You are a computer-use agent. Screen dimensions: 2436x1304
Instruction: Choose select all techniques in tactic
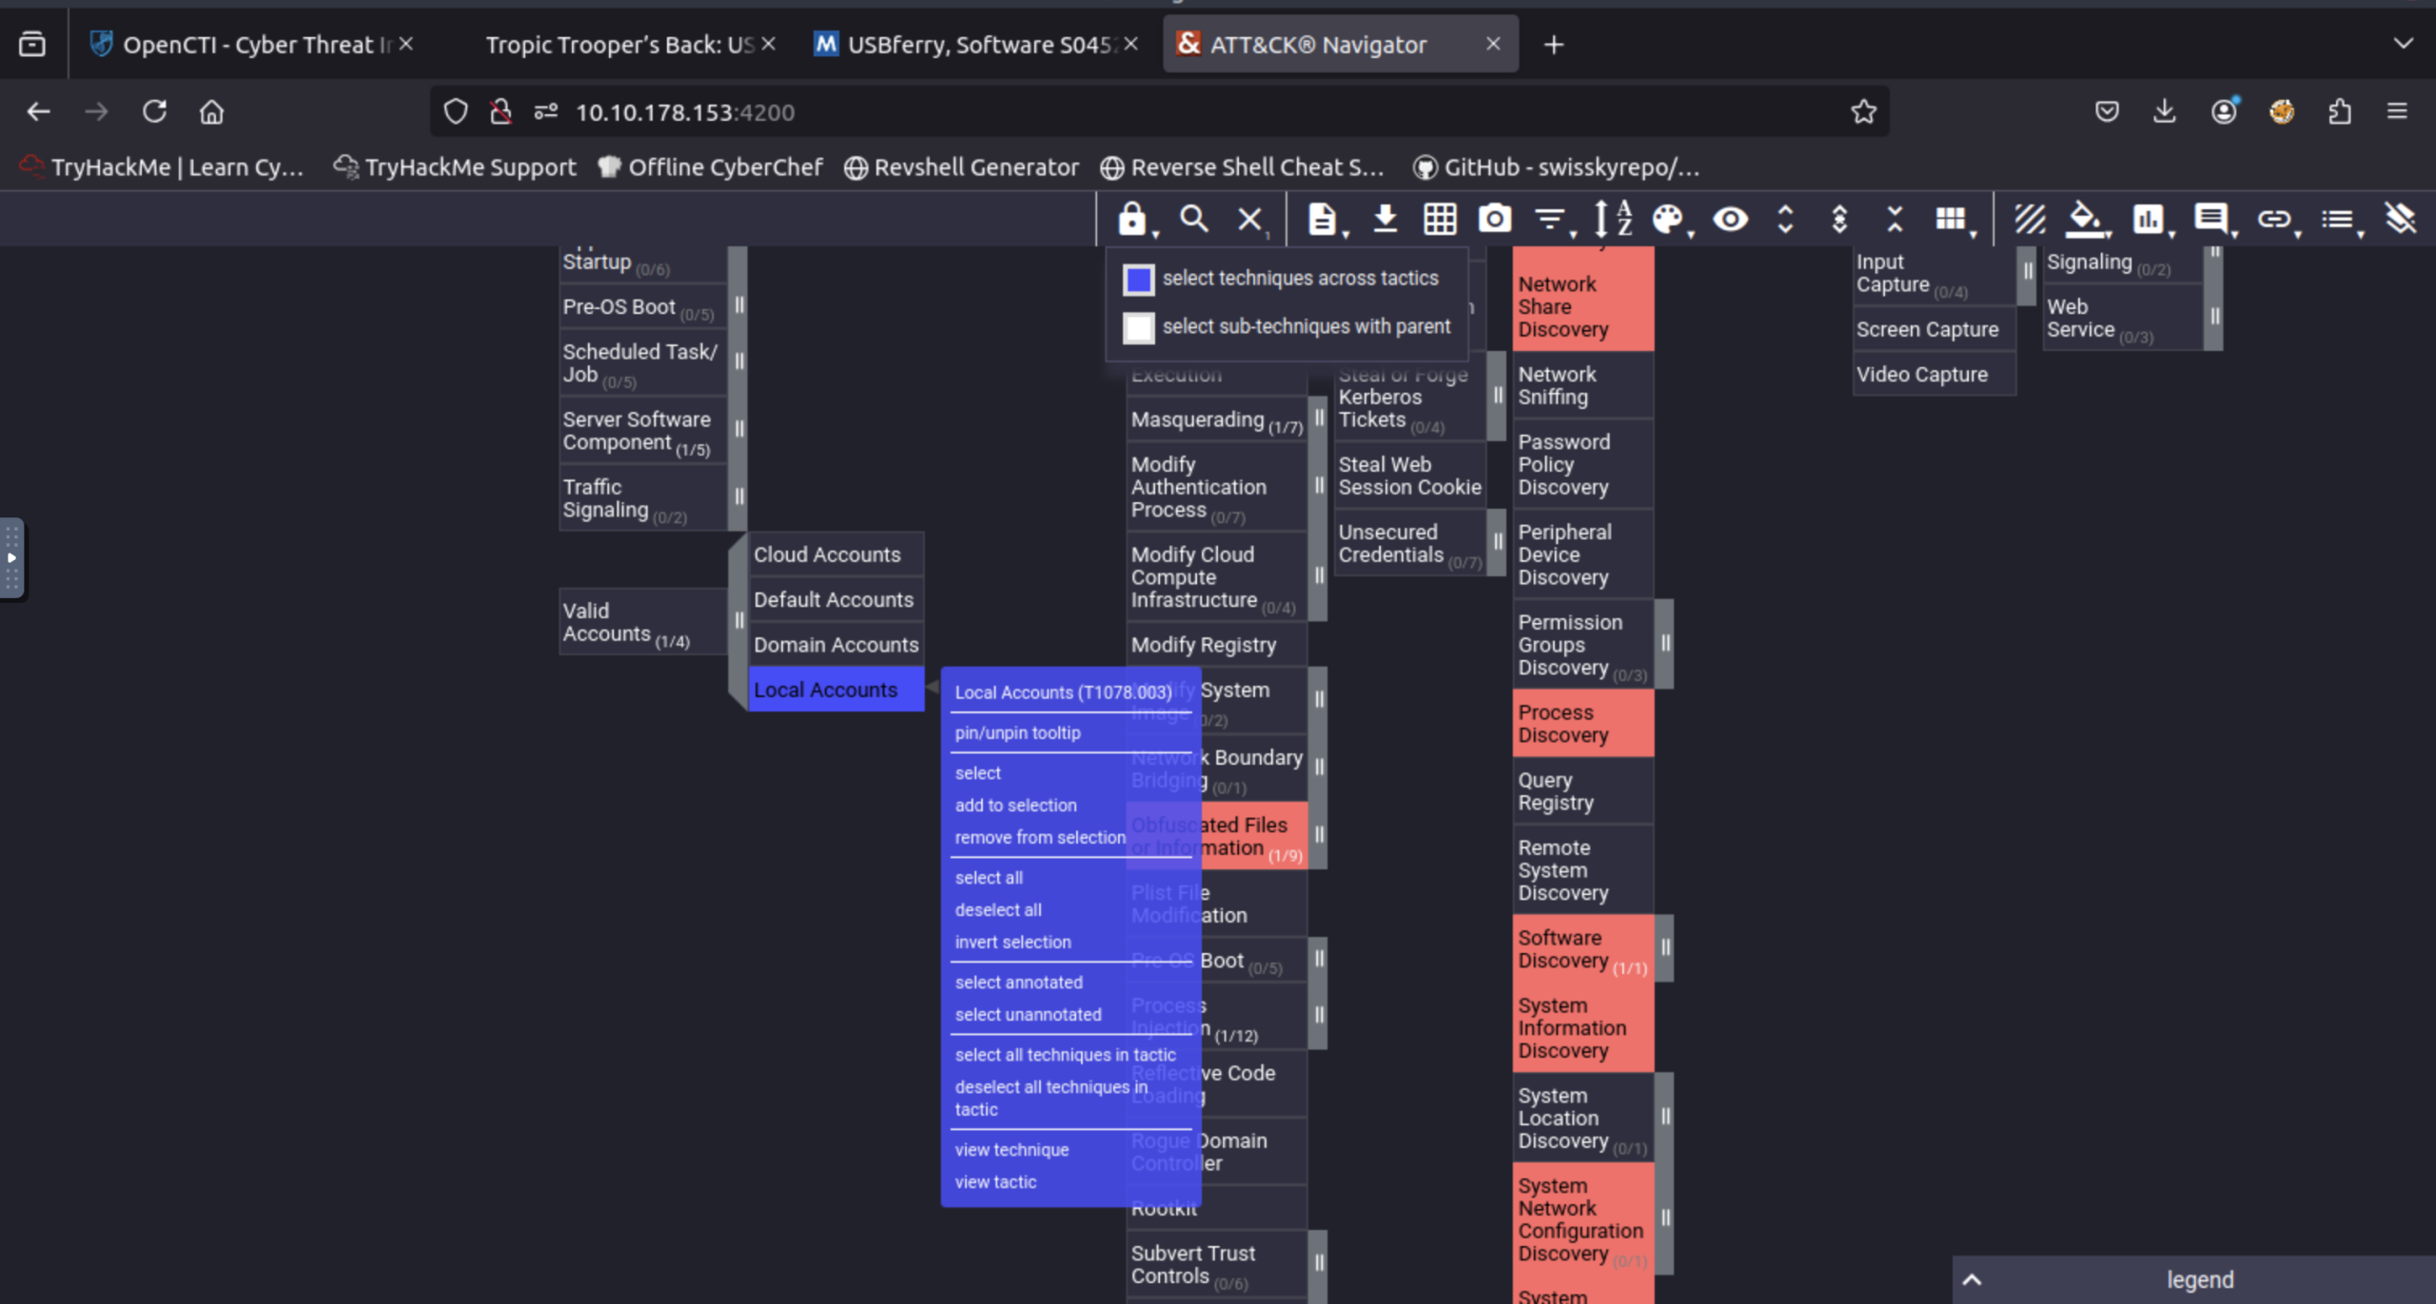click(x=1065, y=1055)
